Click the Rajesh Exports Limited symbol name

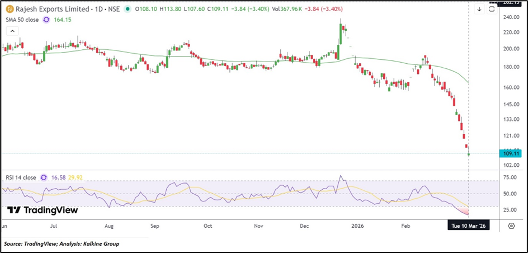(x=53, y=10)
